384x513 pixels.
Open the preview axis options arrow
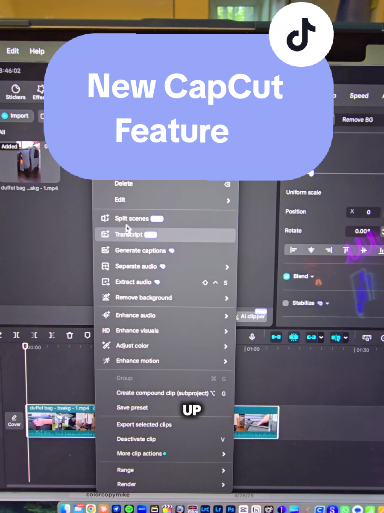(x=346, y=338)
